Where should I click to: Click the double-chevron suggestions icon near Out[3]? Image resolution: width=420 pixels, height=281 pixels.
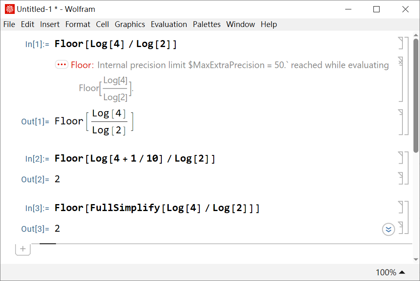pos(388,229)
